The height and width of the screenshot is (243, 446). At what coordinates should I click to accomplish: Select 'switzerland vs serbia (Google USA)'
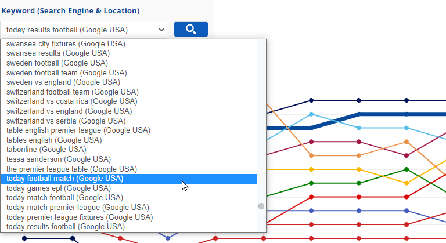66,121
